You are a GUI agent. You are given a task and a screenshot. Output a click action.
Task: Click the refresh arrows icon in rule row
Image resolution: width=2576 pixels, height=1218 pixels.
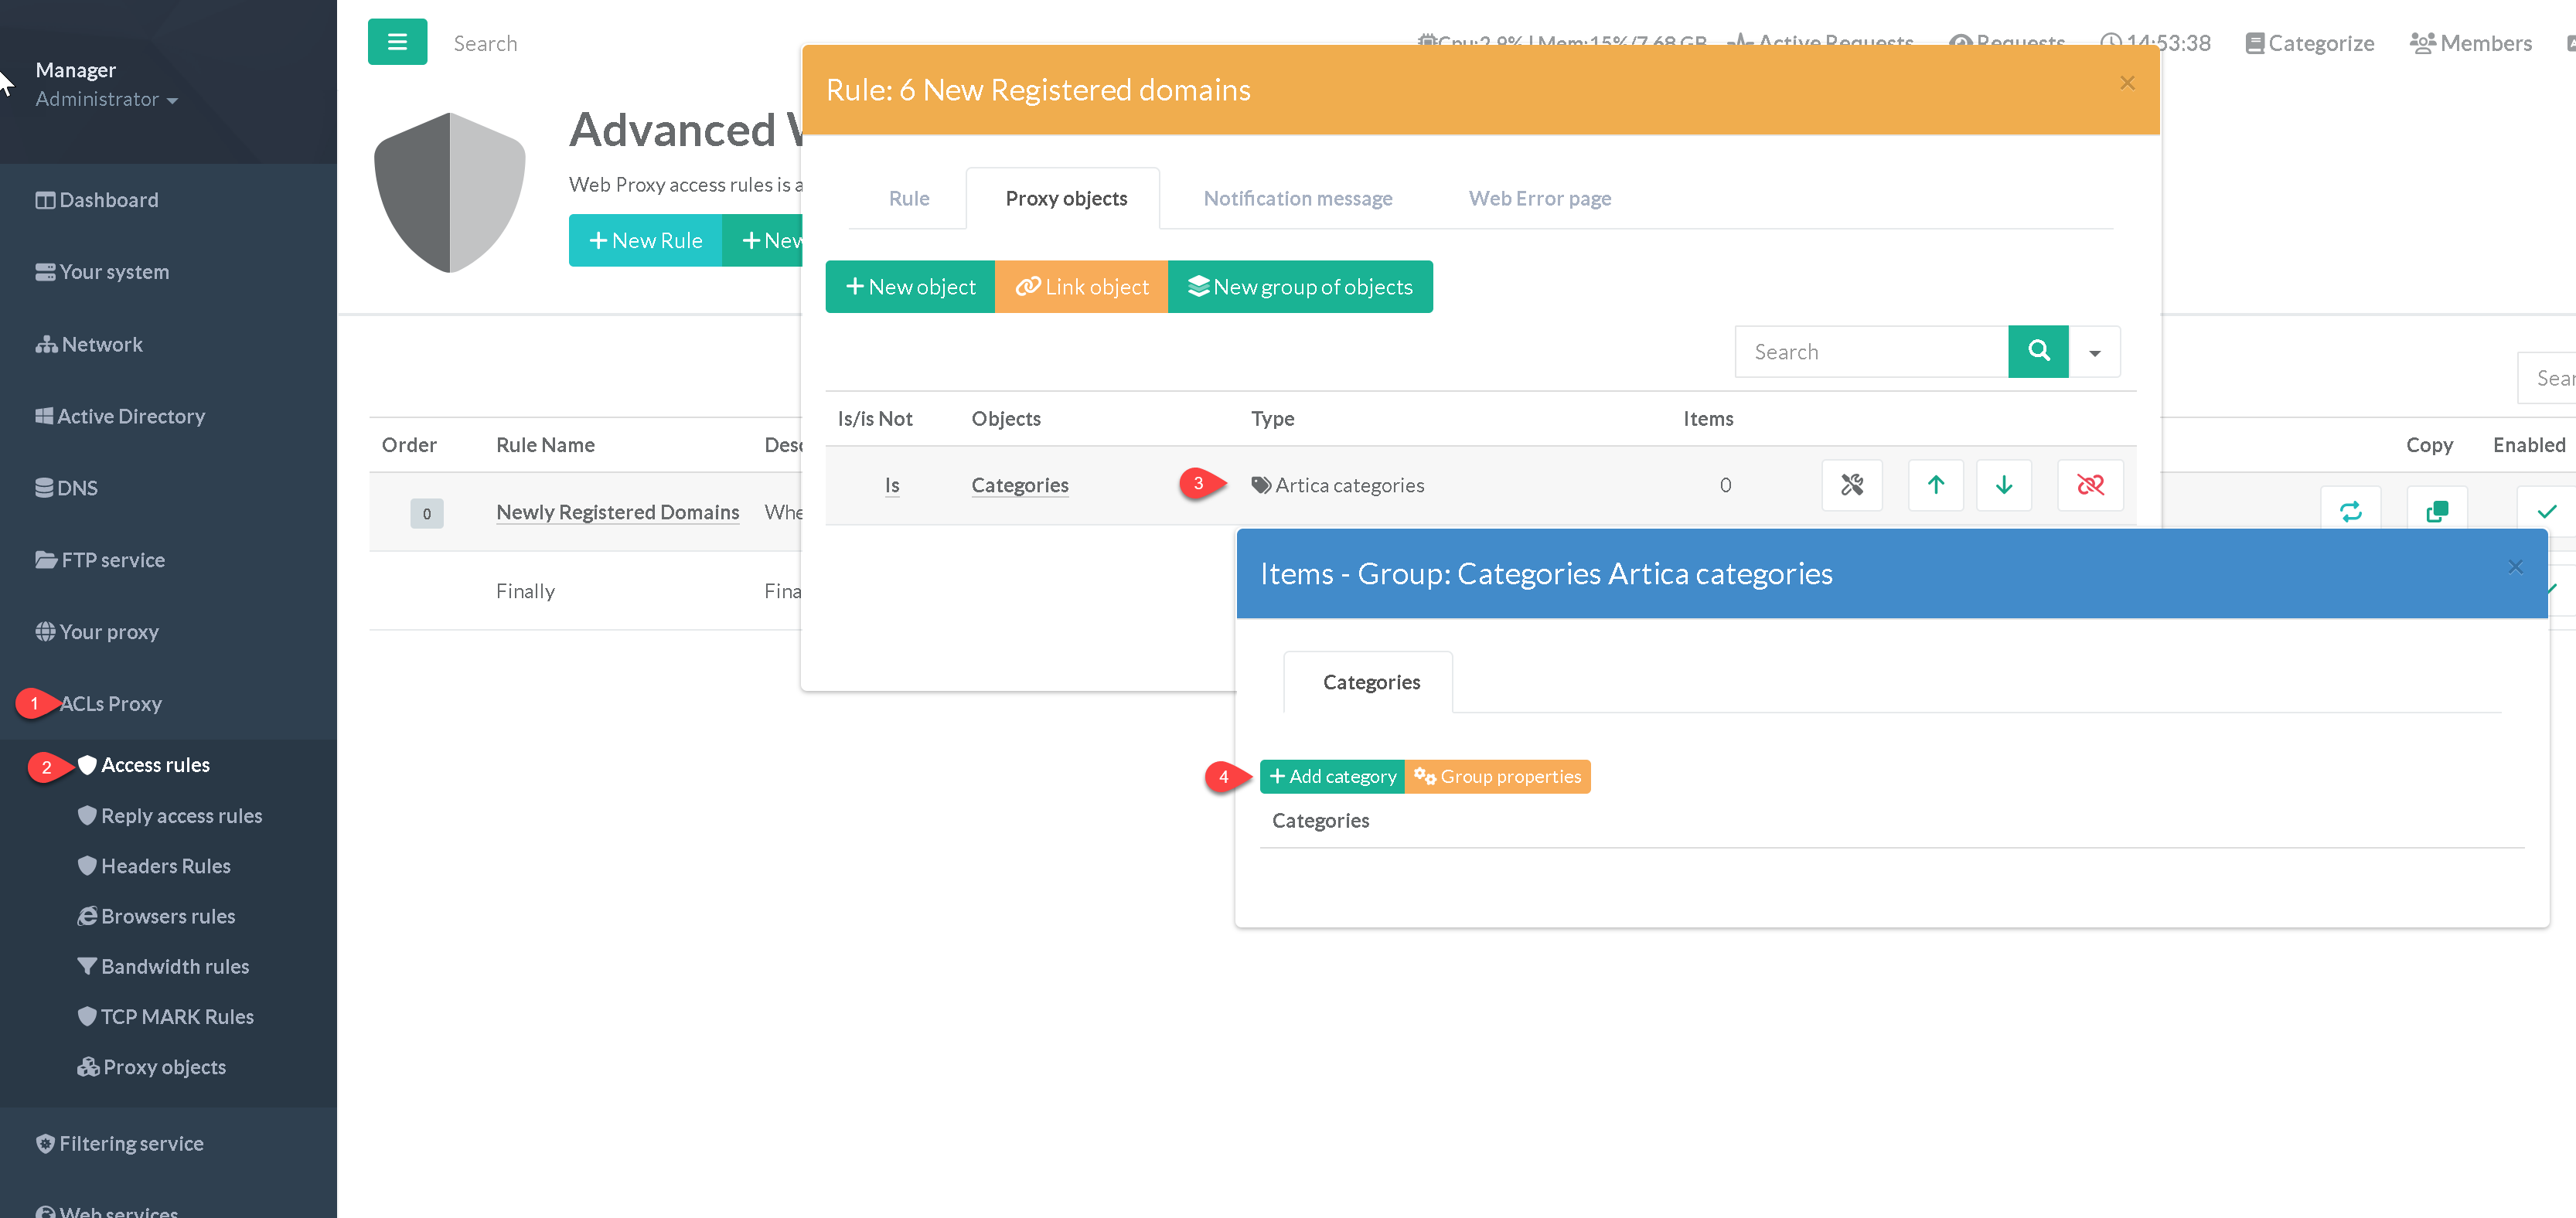2350,511
